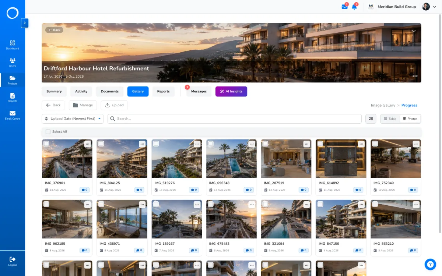Open the three-dot menu on IMG_287519
This screenshot has height=276, width=442.
pos(306,144)
